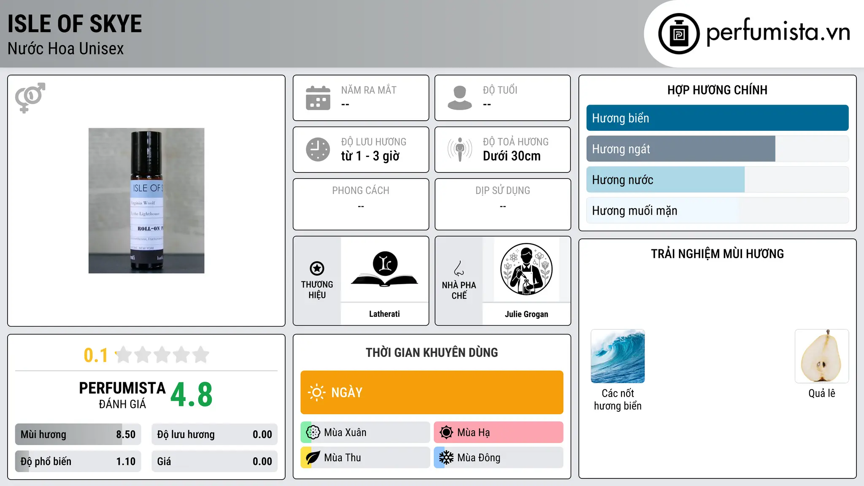Click the Hương nước accord bar
Screen dimensions: 864x486
(717, 180)
